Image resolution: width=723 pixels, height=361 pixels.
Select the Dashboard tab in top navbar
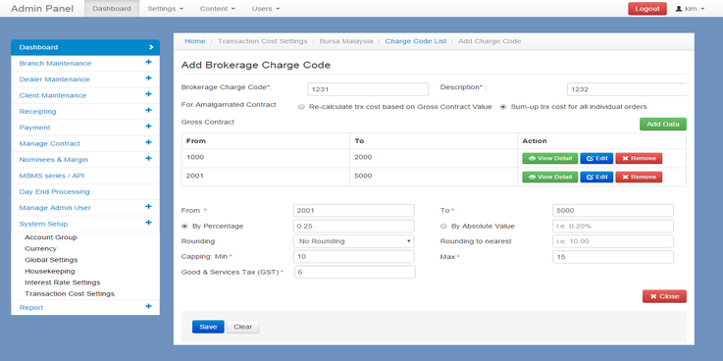112,8
